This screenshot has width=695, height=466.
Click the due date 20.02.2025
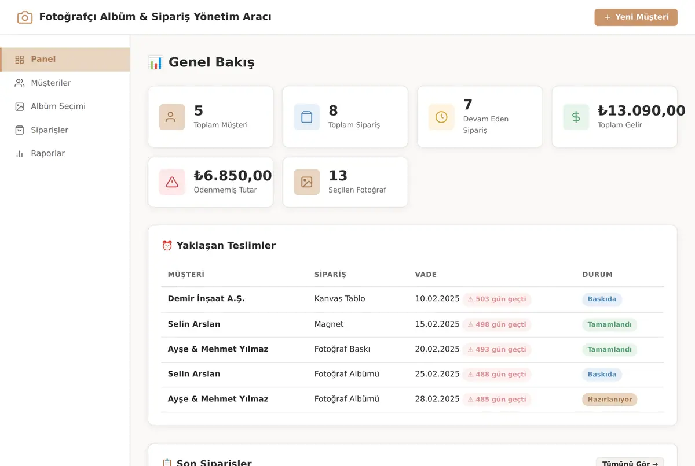[x=437, y=349]
